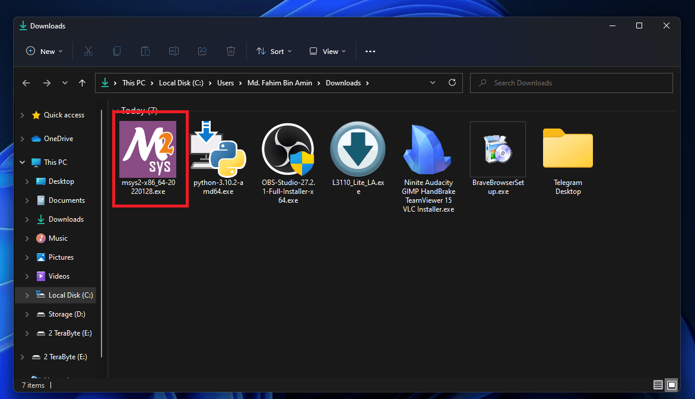
Task: Click the Delete trash icon
Action: tap(231, 52)
